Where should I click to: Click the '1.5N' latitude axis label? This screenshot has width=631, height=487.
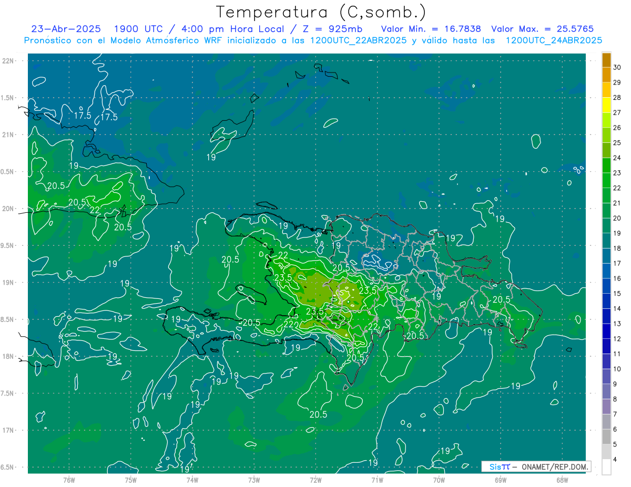pyautogui.click(x=8, y=98)
